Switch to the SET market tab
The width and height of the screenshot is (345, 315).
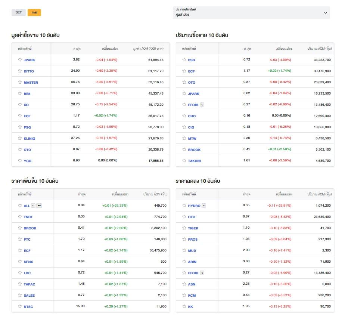(x=19, y=12)
